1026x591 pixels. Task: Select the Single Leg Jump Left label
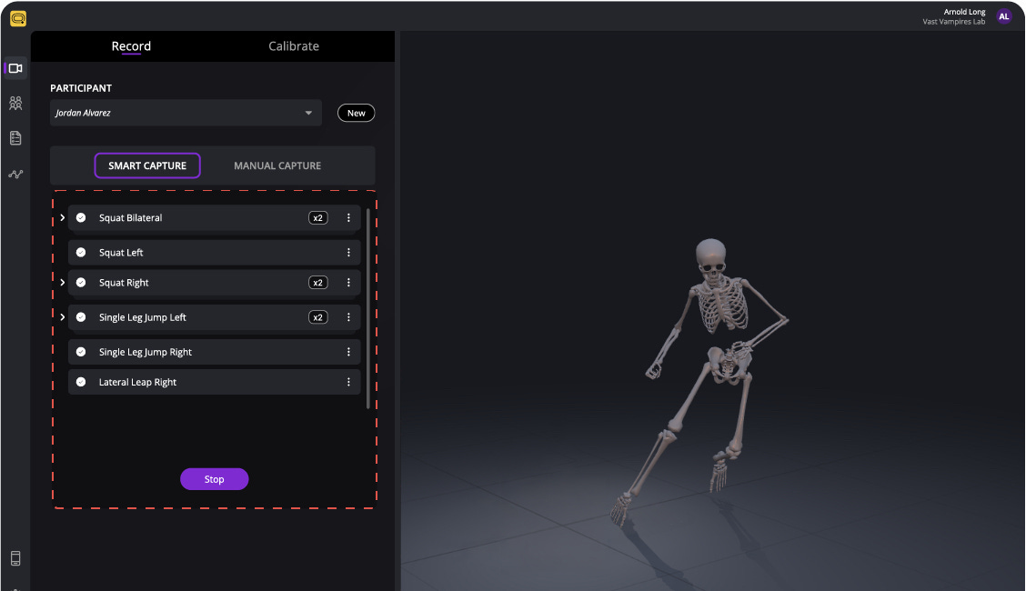[x=143, y=317]
